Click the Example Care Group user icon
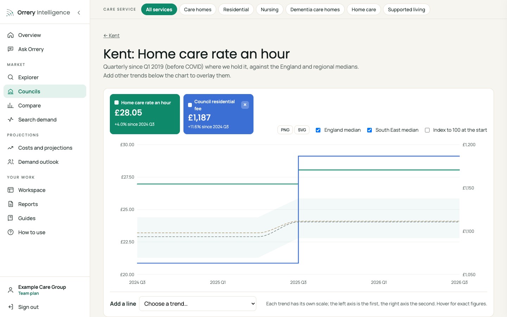 click(x=11, y=290)
